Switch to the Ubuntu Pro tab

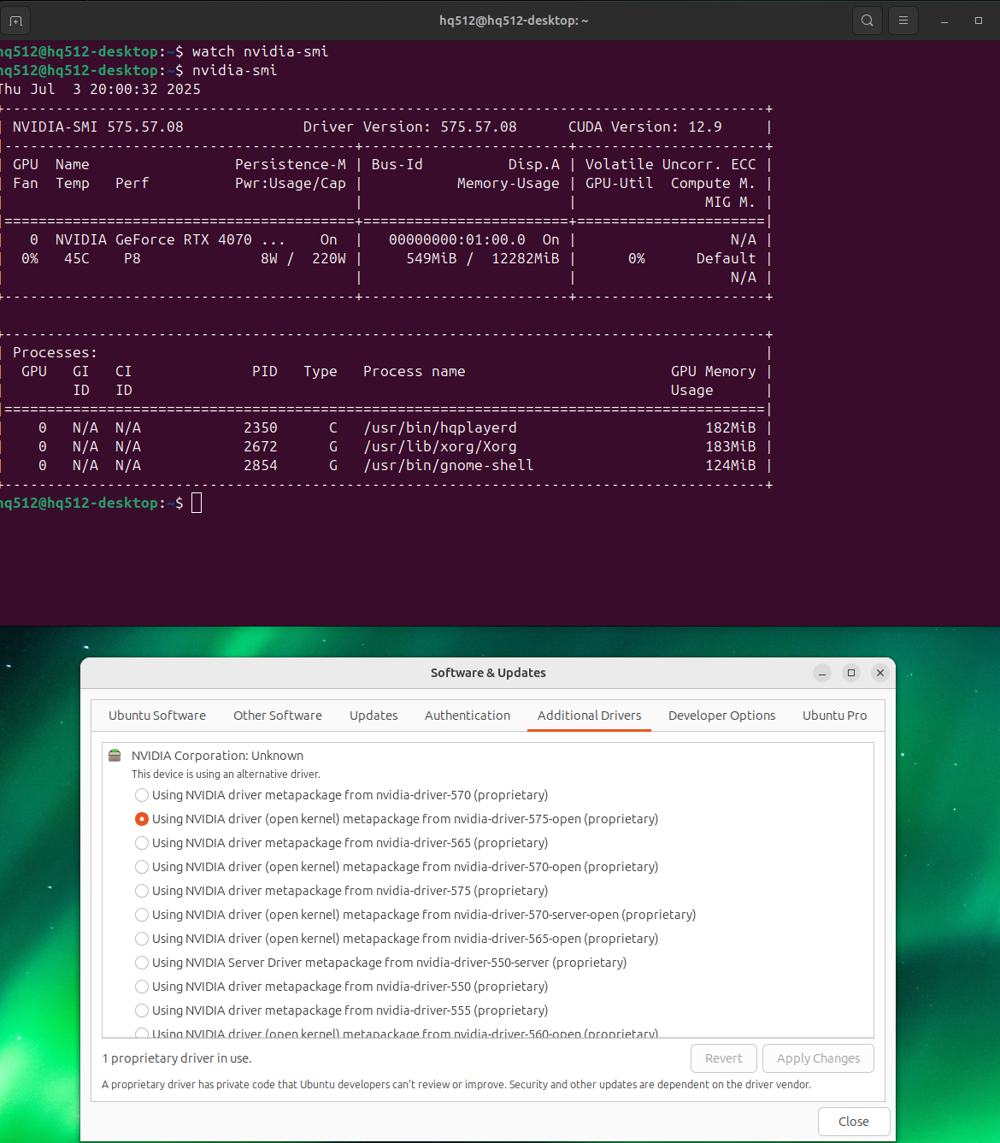[834, 716]
